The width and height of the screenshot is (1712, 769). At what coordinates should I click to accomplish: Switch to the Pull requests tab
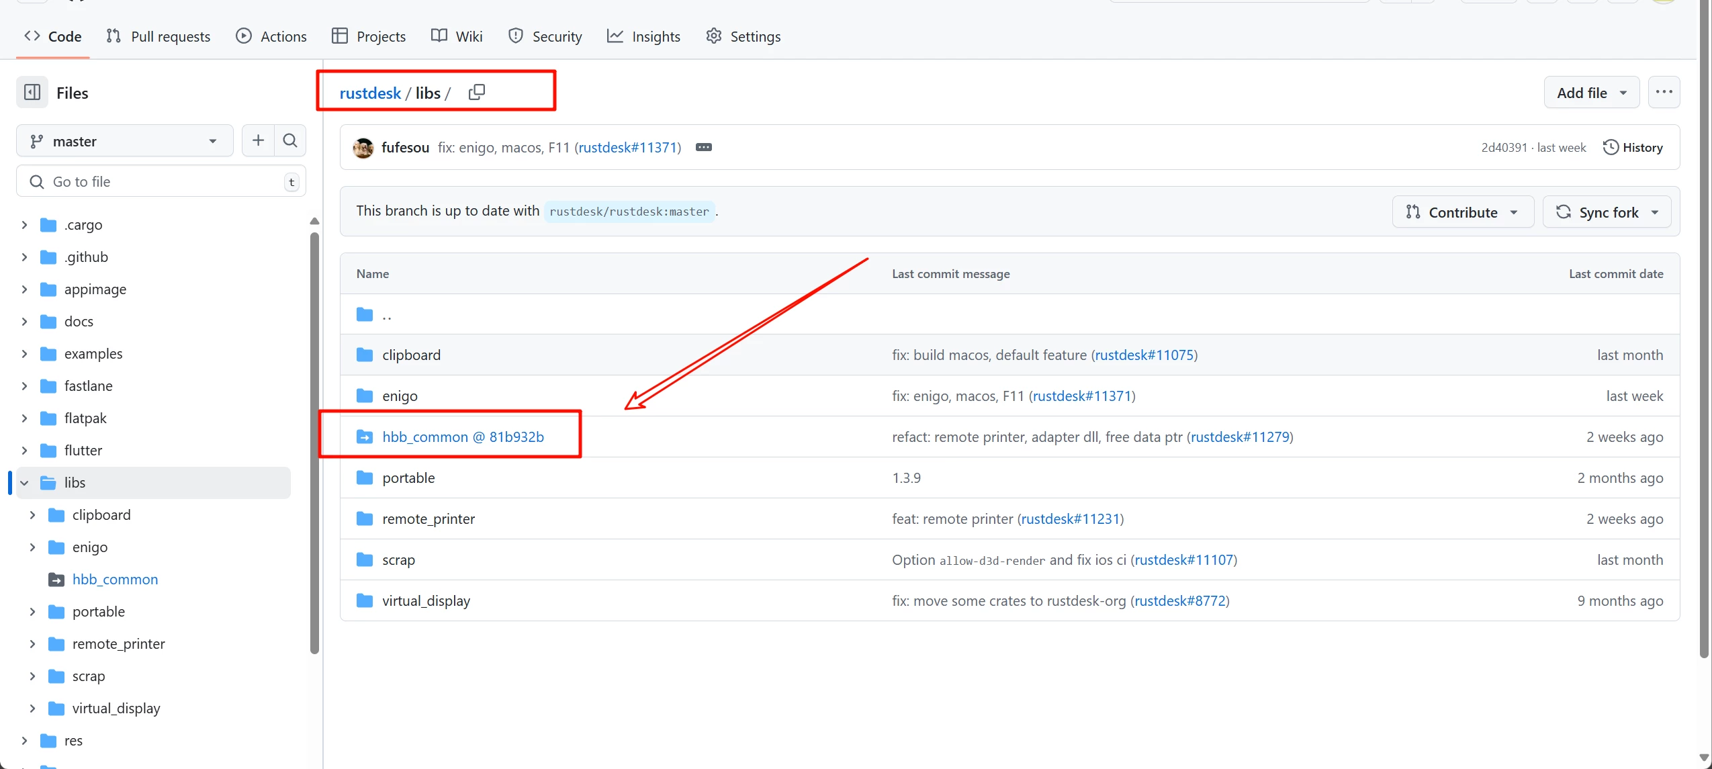pyautogui.click(x=159, y=36)
